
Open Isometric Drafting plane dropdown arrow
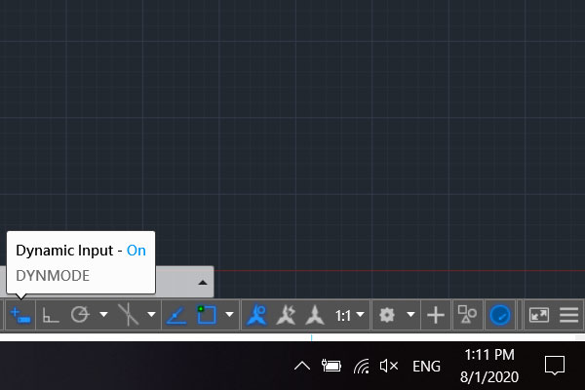coord(151,315)
